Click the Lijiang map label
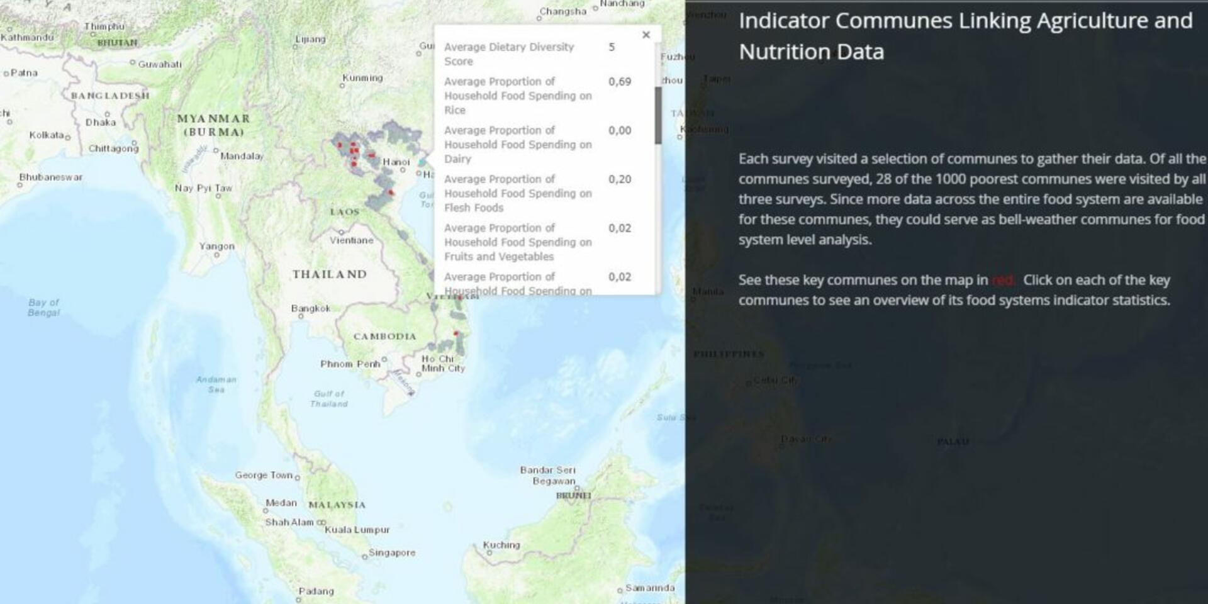The height and width of the screenshot is (604, 1208). [310, 39]
